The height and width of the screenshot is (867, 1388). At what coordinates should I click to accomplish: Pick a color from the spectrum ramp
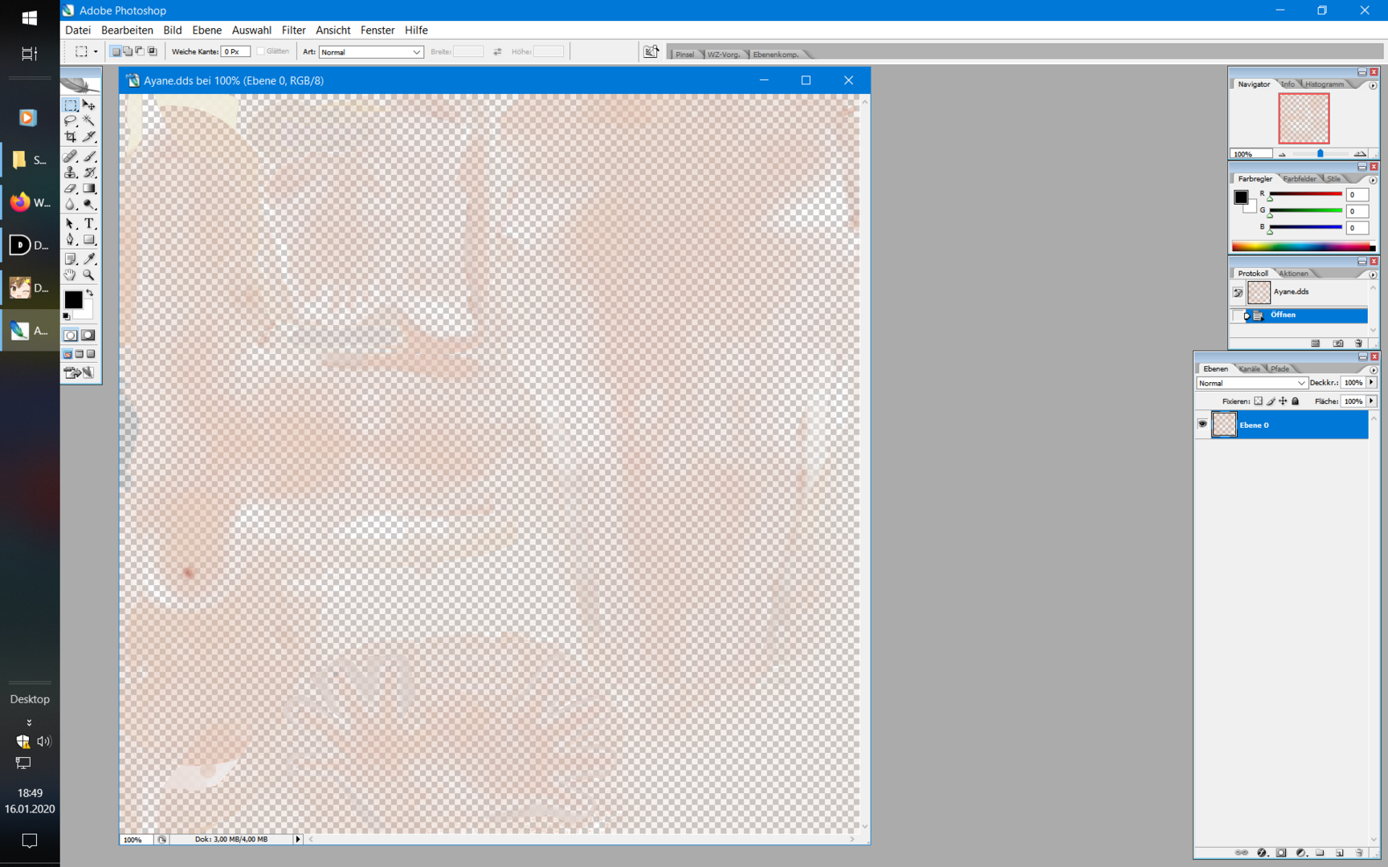pos(1303,246)
